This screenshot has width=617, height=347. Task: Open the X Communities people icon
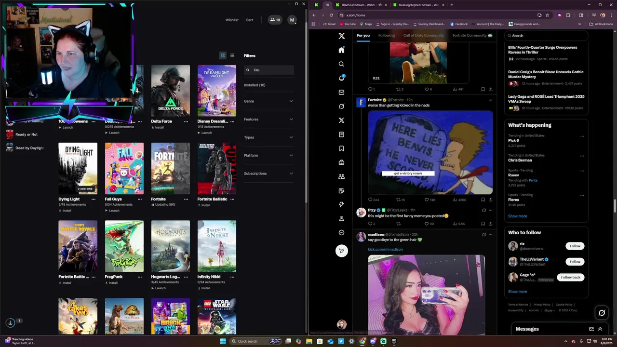(x=341, y=176)
